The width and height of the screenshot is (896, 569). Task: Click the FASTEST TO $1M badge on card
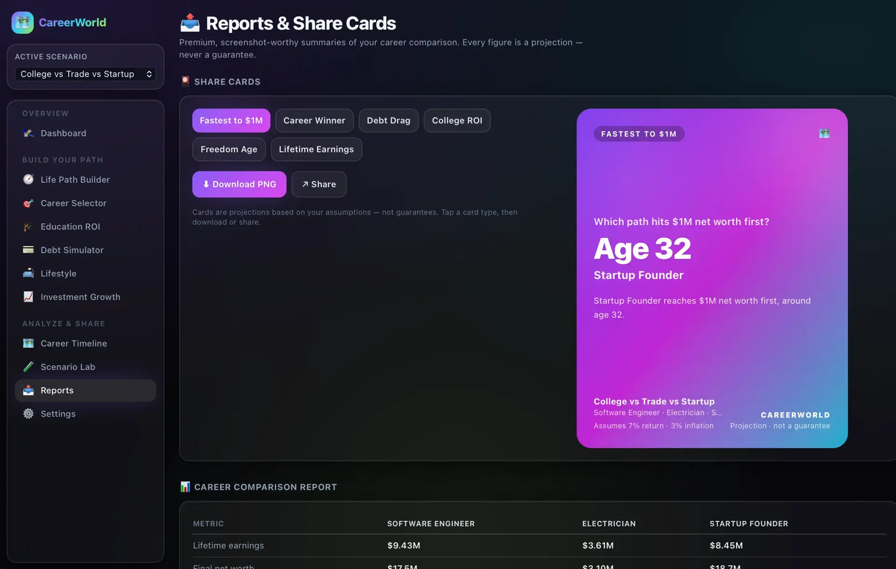click(639, 134)
